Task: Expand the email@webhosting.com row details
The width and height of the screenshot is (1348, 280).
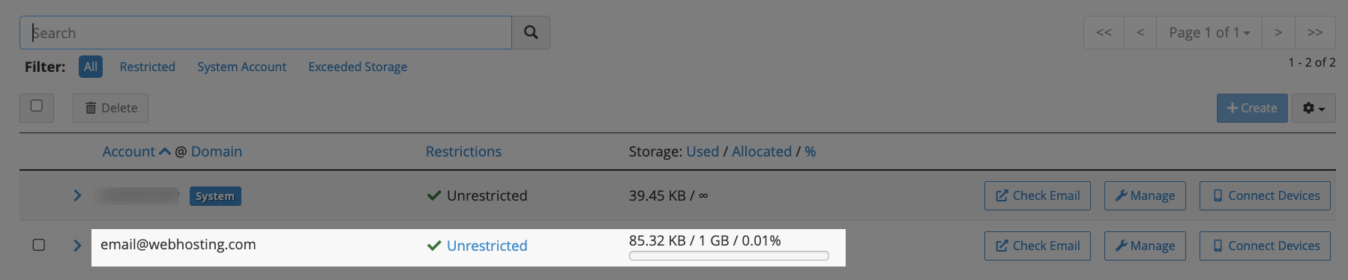Action: tap(77, 246)
